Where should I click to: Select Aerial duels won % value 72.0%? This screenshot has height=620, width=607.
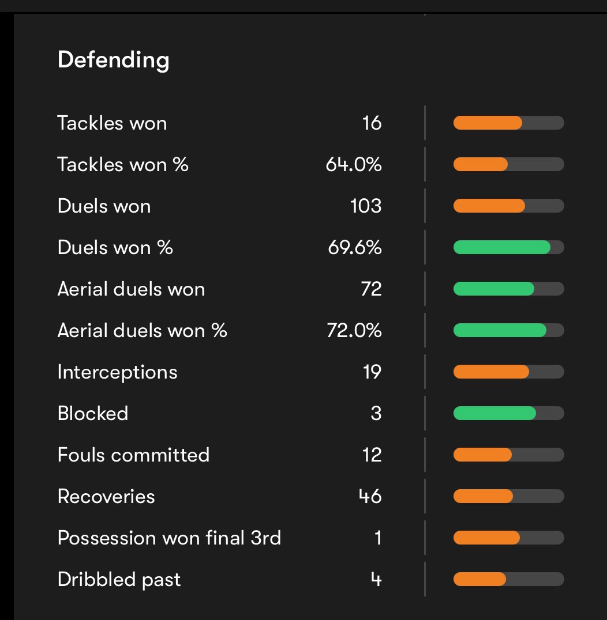tap(354, 330)
